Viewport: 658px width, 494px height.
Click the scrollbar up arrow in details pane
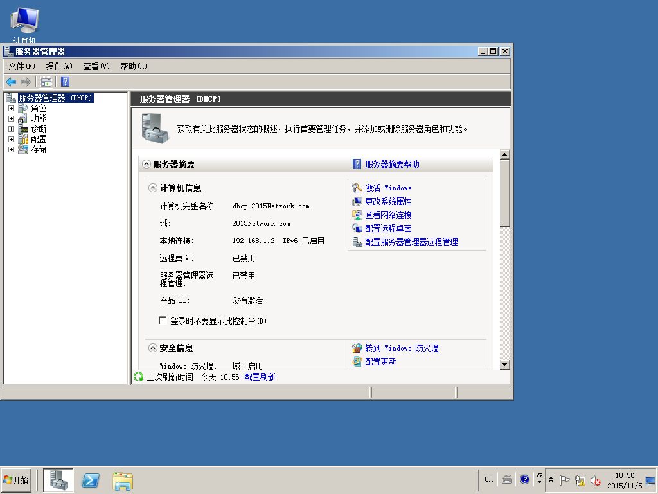click(505, 154)
